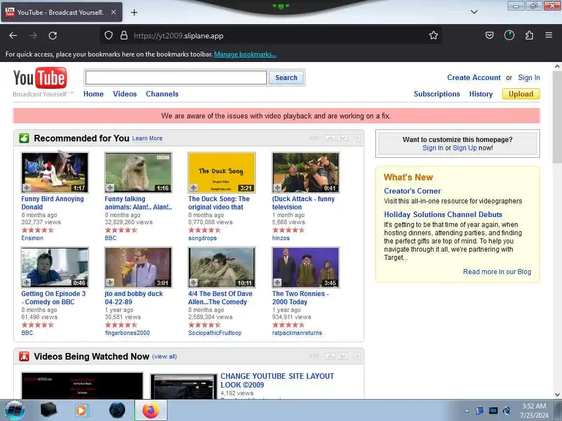The image size is (562, 421).
Task: Open CHANGE YOUTUBE SITE LAYOUT video link
Action: [x=277, y=380]
